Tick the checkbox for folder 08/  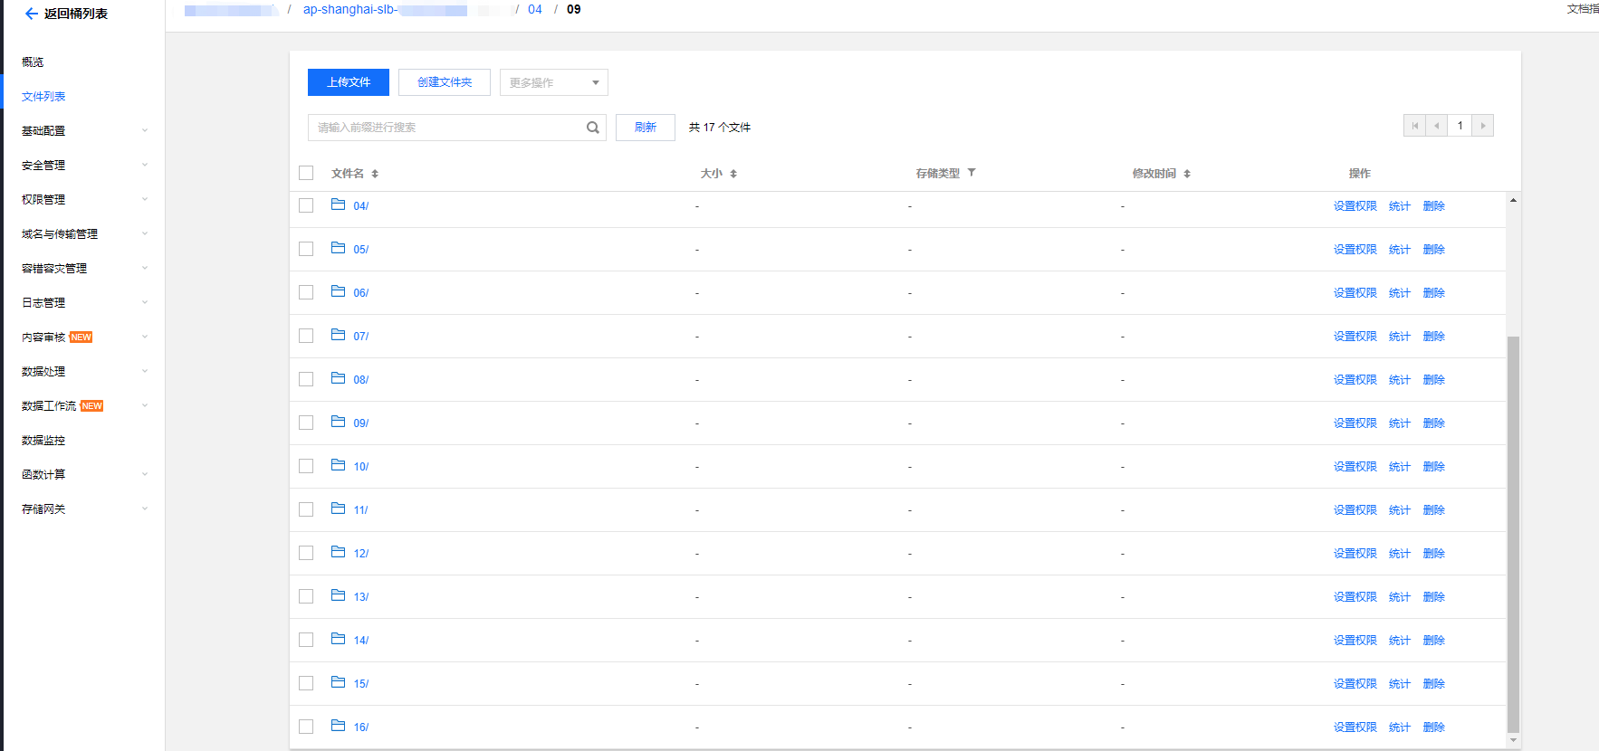pos(306,379)
